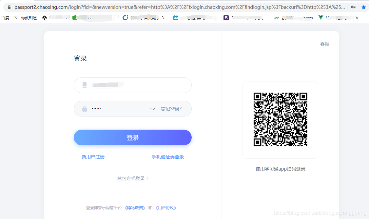Image resolution: width=369 pixels, height=219 pixels.
Task: Open the Vue V bookmark icon
Action: click(320, 18)
